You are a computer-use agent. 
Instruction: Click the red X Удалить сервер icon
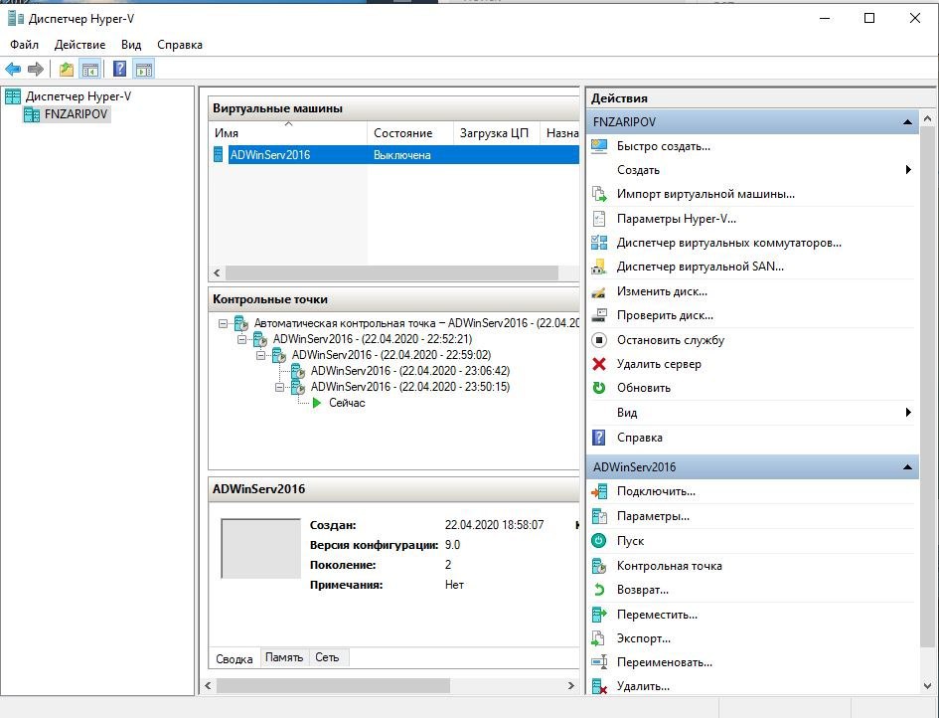[599, 364]
